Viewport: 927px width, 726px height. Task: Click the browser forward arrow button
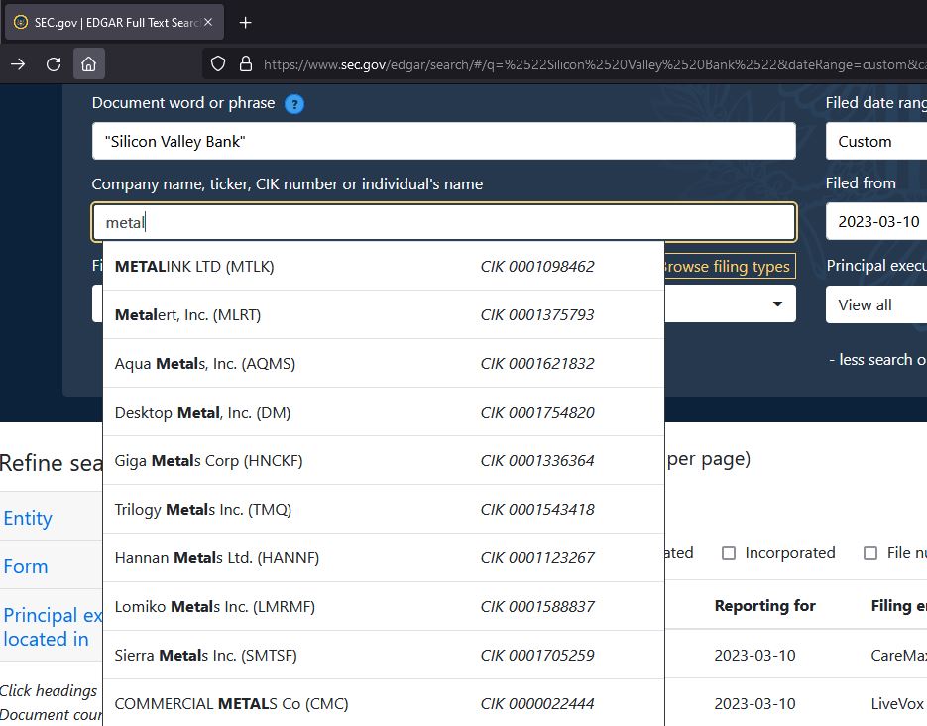coord(18,64)
